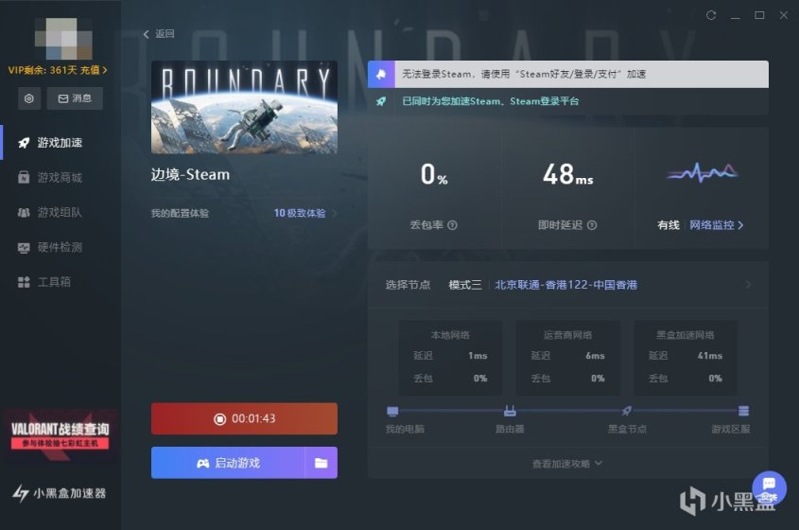Image resolution: width=799 pixels, height=530 pixels.
Task: Go back with the 返回 button
Action: [159, 34]
